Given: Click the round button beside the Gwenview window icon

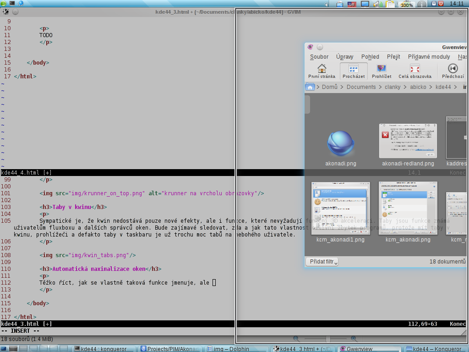Looking at the screenshot, I should (320, 47).
